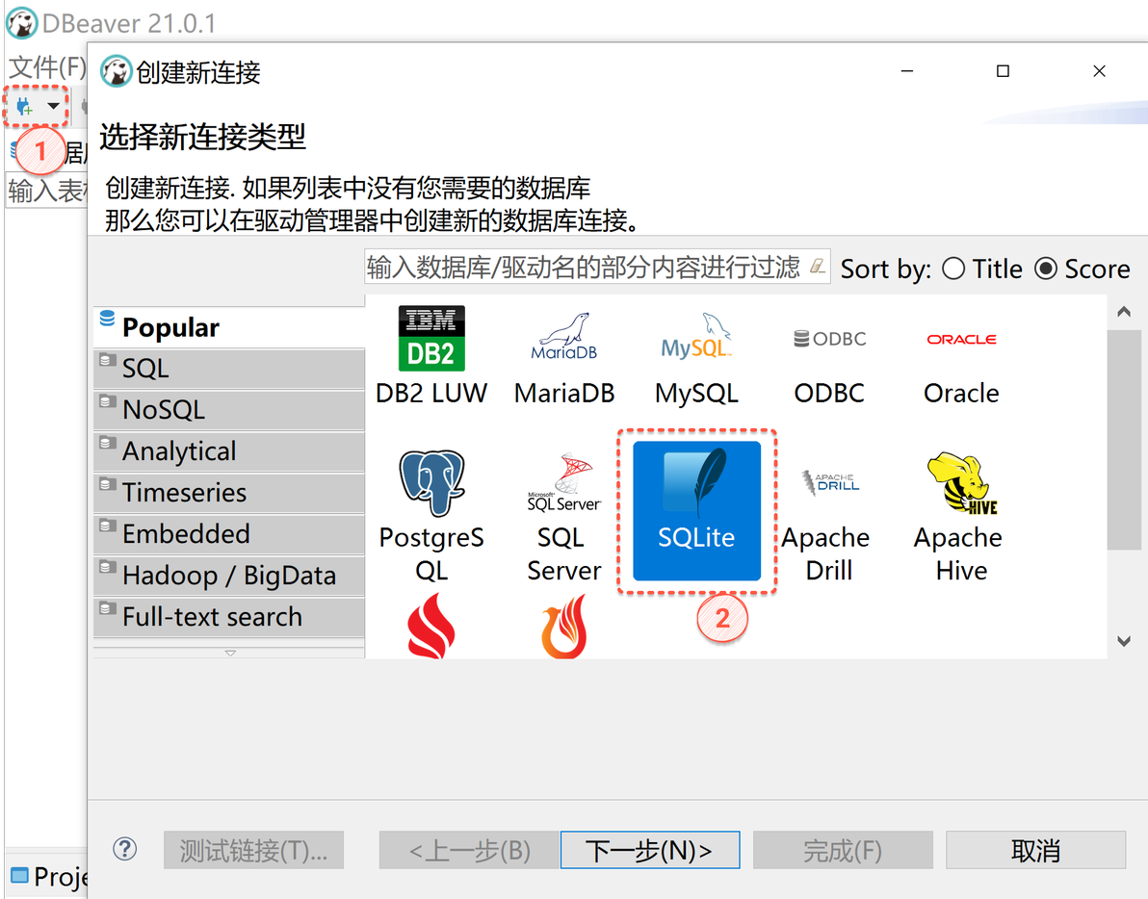
Task: Click the DBeaver logo in dialog title
Action: point(116,71)
